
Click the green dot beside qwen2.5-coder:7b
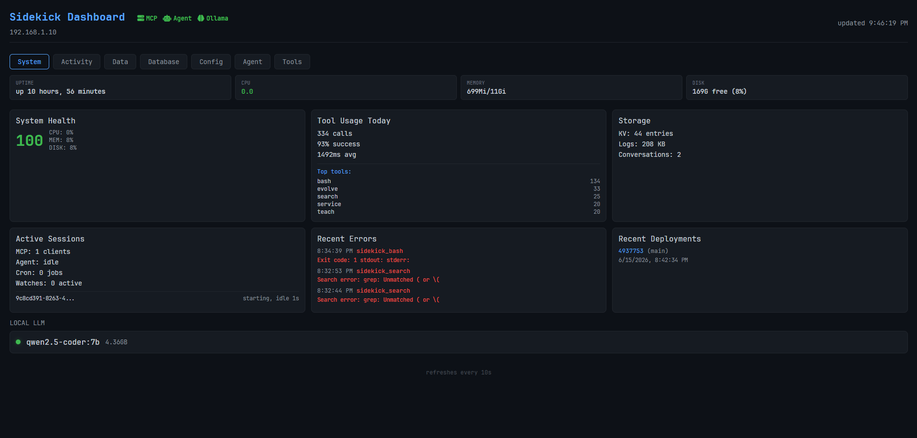18,342
